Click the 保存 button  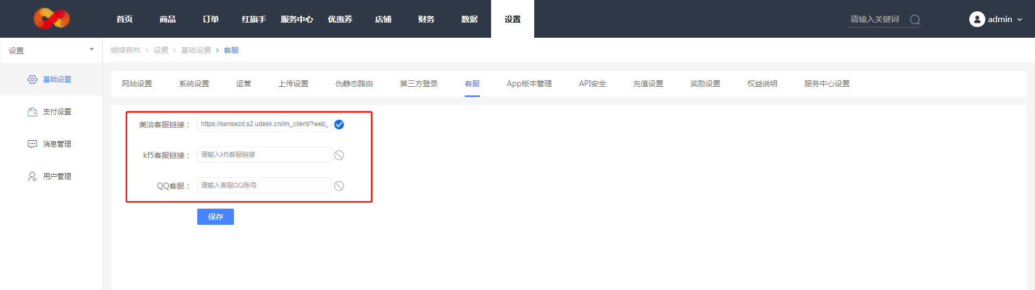click(x=216, y=217)
